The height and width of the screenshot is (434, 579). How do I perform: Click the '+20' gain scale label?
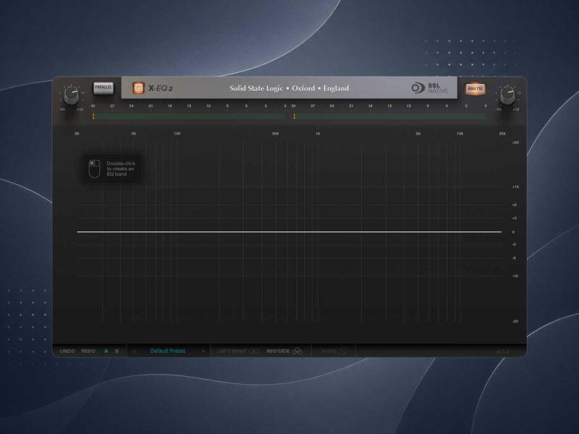click(x=515, y=142)
